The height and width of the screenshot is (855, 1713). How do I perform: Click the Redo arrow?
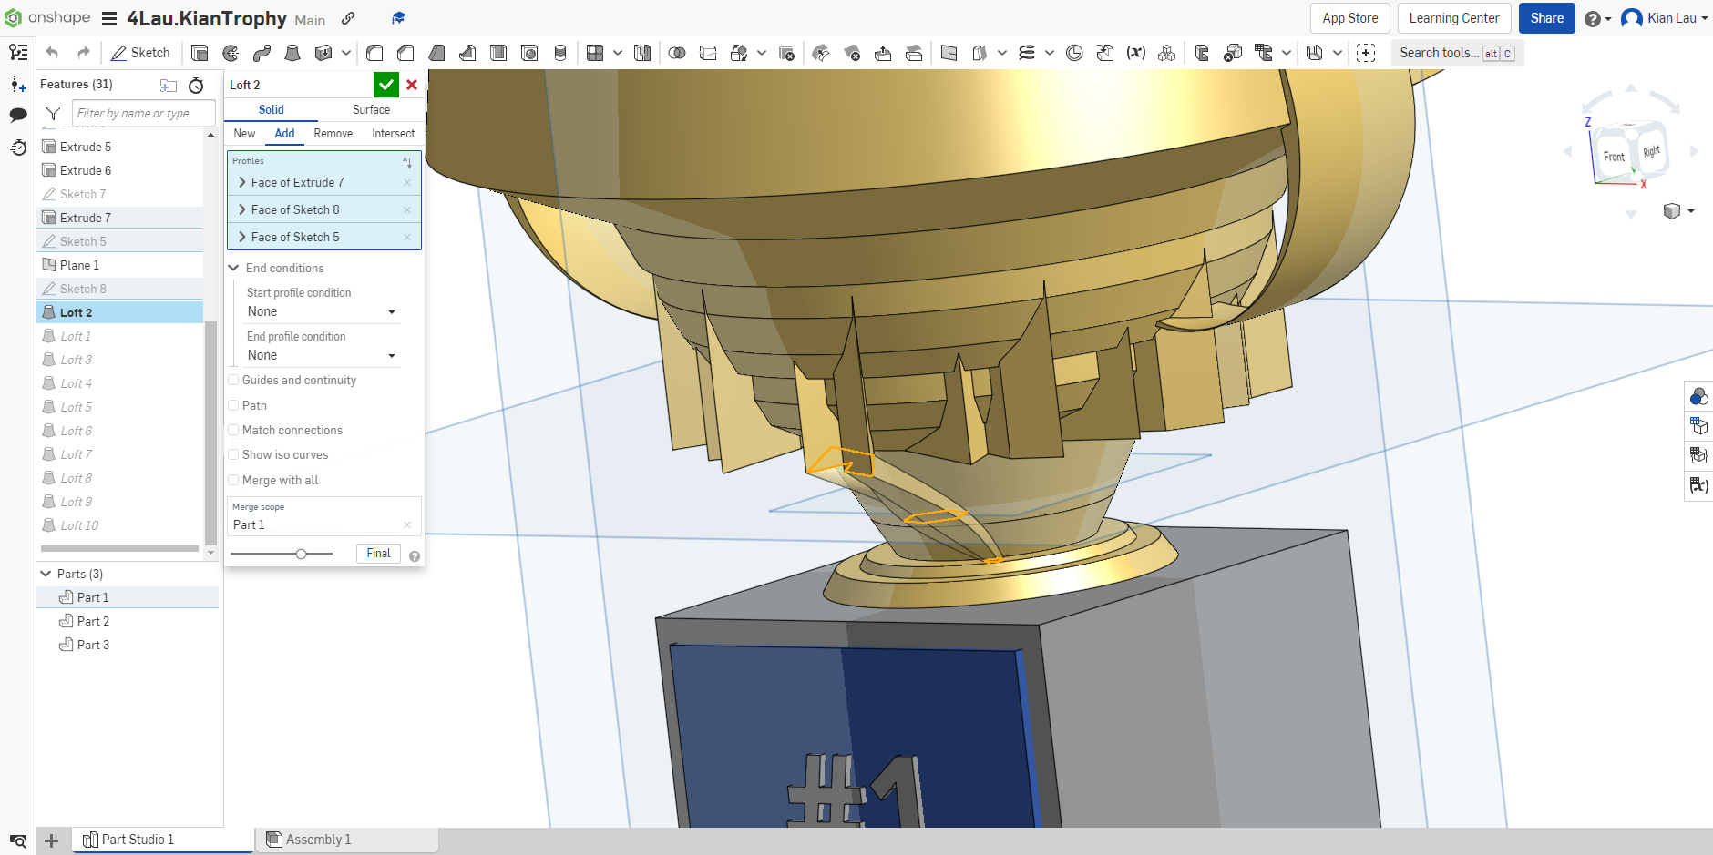84,53
